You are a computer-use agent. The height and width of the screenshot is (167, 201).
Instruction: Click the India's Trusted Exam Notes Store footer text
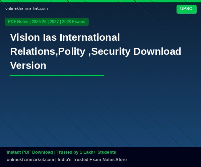[x=92, y=160]
